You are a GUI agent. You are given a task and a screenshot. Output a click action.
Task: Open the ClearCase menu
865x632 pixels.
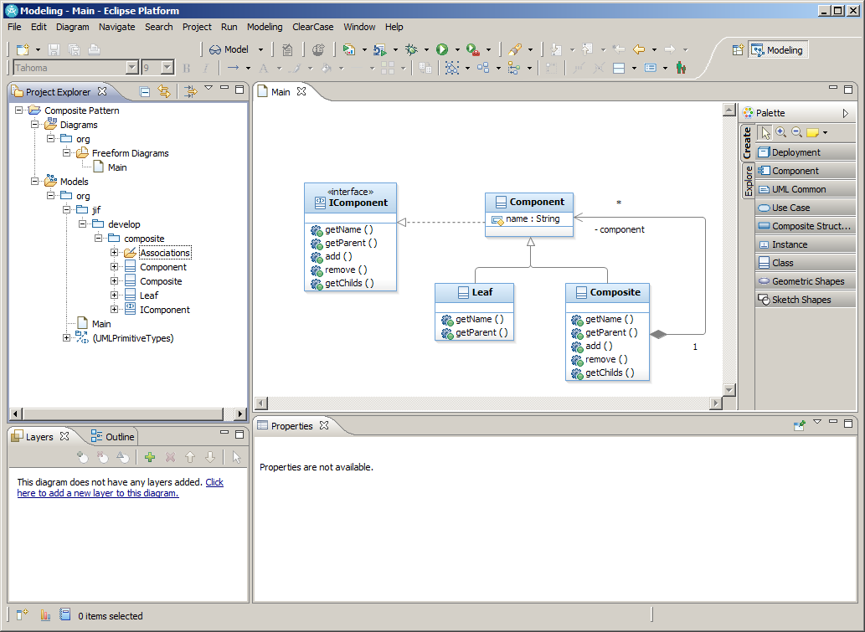[313, 27]
